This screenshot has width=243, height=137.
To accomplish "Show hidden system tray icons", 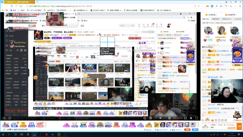I will 208,135.
